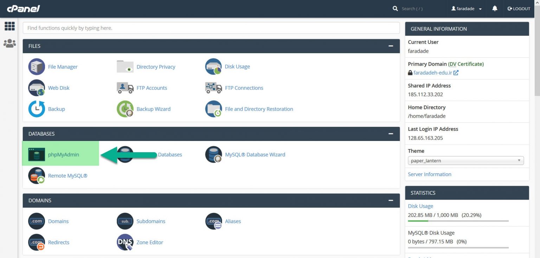This screenshot has height=258, width=540.
Task: Click the Subdomains icon
Action: point(125,221)
